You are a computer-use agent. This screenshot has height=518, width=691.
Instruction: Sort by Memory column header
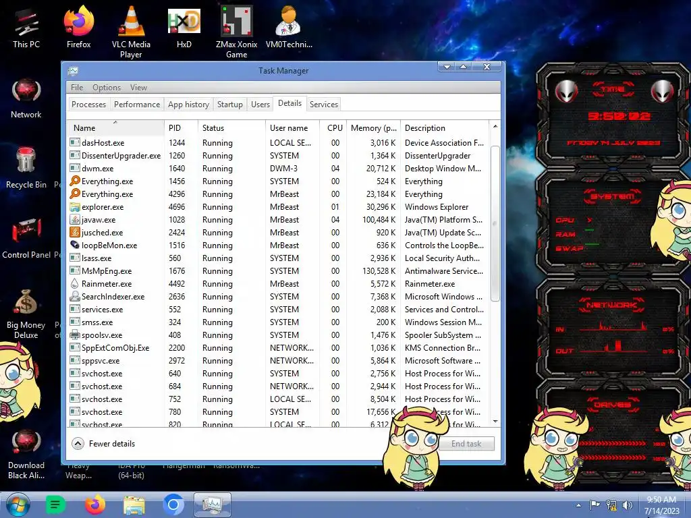click(x=374, y=127)
